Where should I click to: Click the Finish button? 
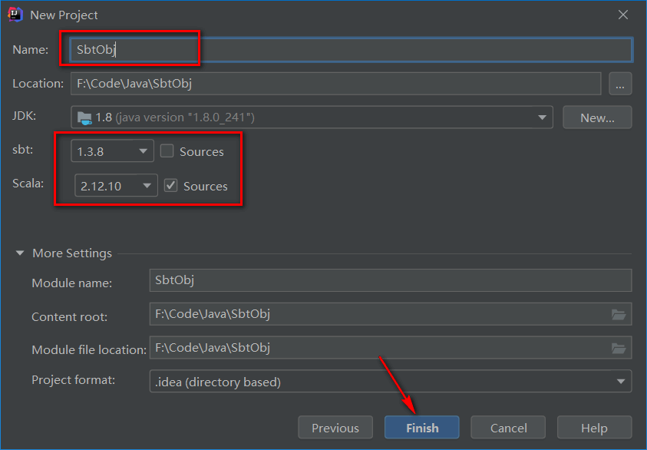coord(421,428)
